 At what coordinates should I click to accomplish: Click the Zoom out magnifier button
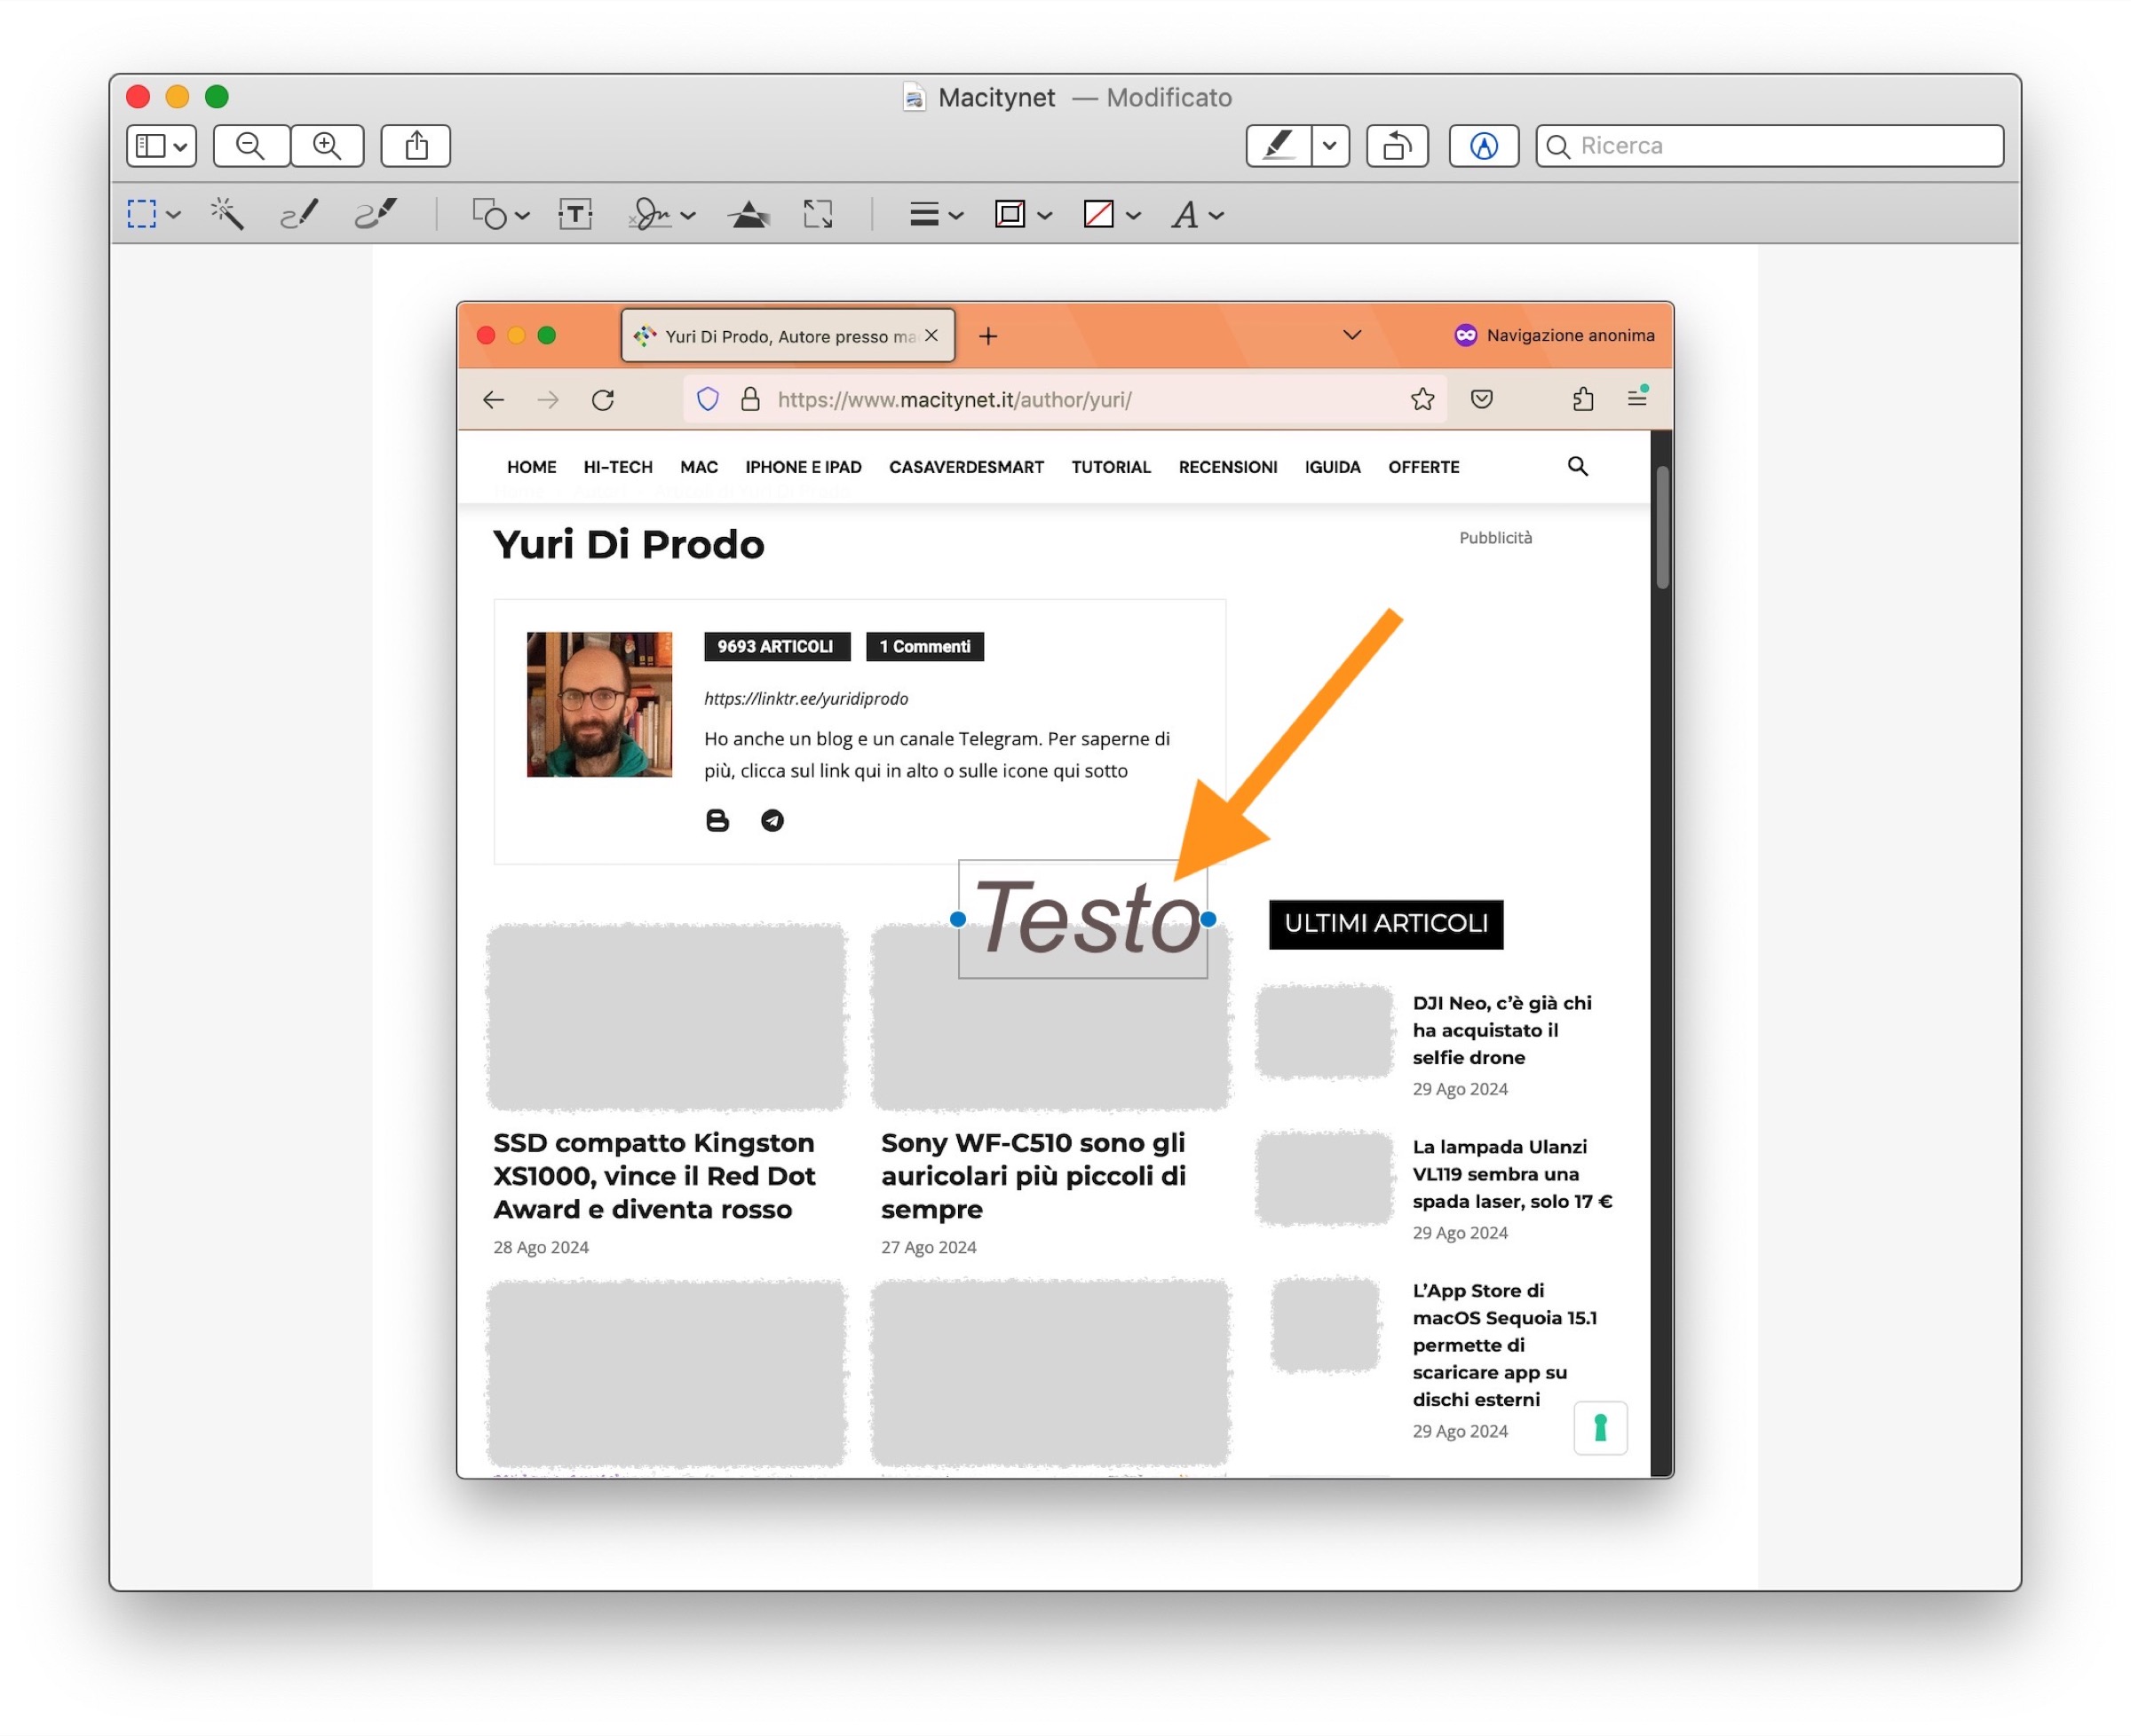(251, 146)
